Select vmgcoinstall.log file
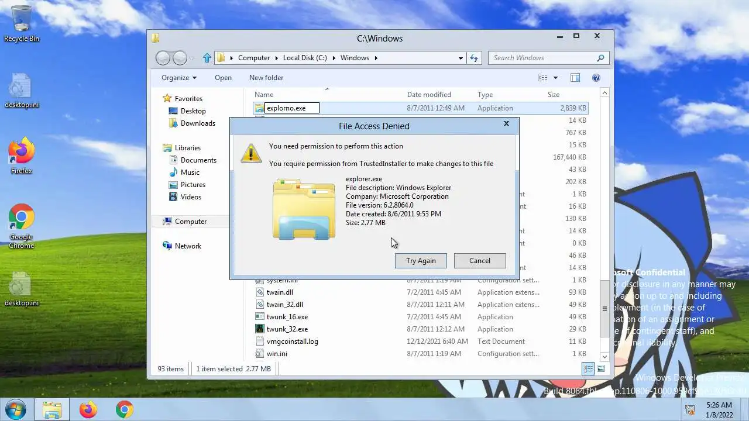This screenshot has width=749, height=421. tap(292, 341)
